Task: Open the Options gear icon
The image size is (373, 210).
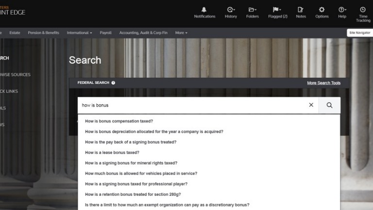Action: pyautogui.click(x=322, y=10)
